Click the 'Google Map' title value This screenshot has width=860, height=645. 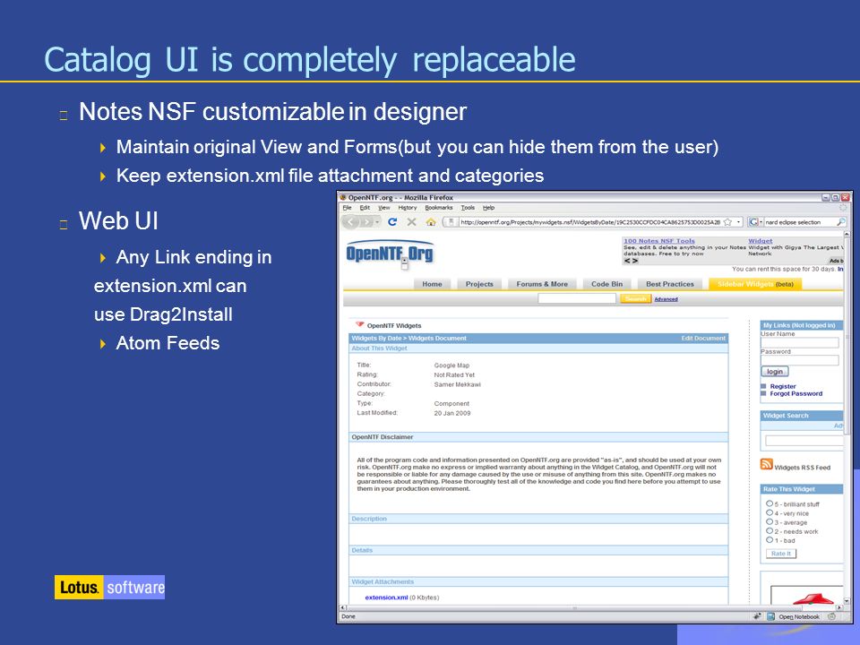pyautogui.click(x=451, y=365)
